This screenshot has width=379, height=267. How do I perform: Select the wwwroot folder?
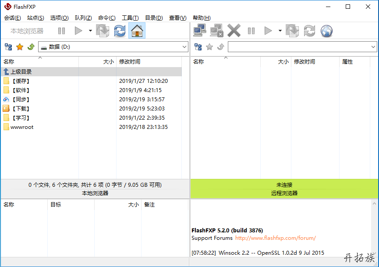pyautogui.click(x=92, y=127)
